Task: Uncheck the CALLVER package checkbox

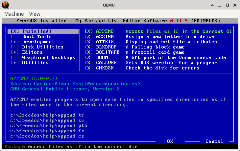Action: [x=89, y=63]
